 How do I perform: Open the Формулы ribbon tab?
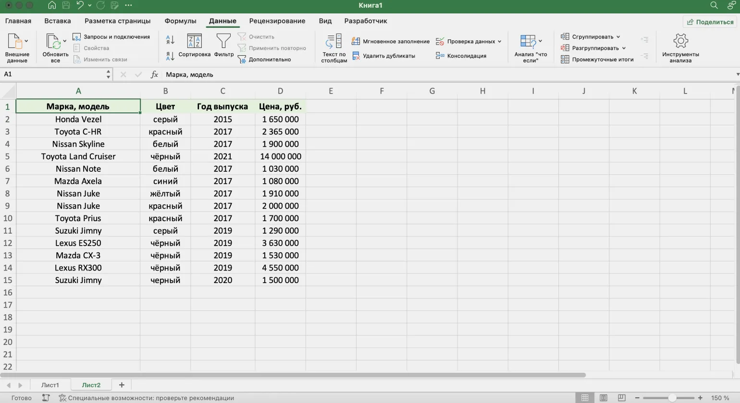(x=180, y=21)
